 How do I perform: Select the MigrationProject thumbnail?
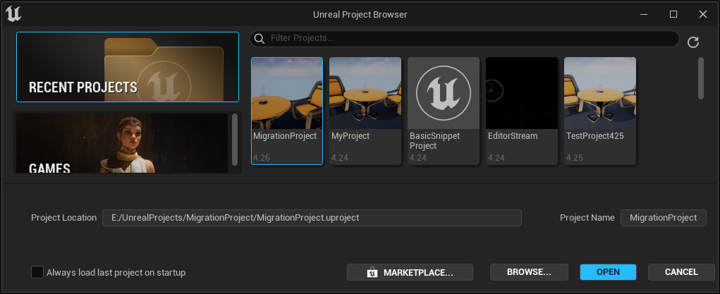tap(287, 92)
